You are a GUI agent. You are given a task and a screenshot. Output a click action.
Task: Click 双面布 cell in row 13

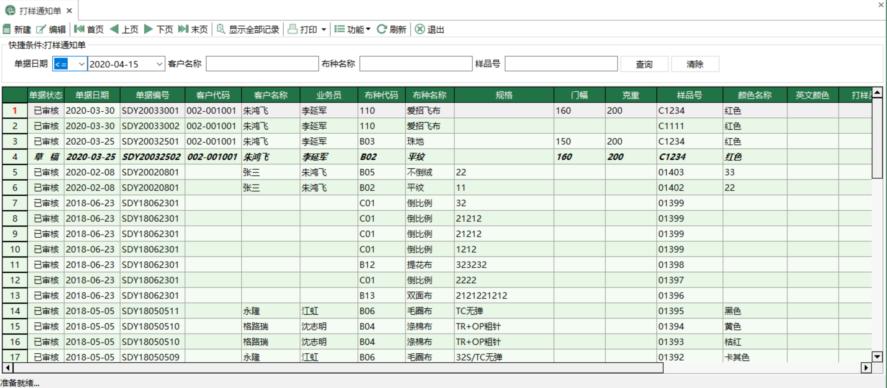point(430,295)
